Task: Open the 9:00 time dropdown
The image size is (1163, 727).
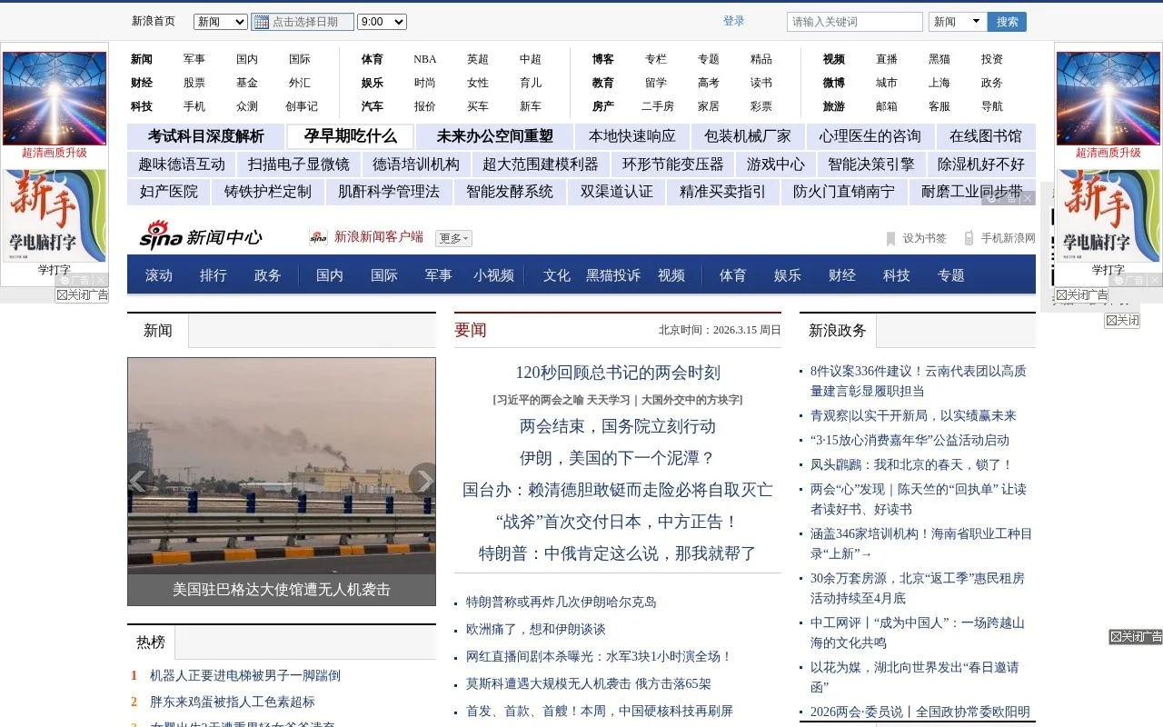Action: pyautogui.click(x=381, y=21)
